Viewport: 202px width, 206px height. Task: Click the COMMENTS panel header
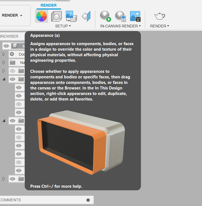[x=46, y=200]
